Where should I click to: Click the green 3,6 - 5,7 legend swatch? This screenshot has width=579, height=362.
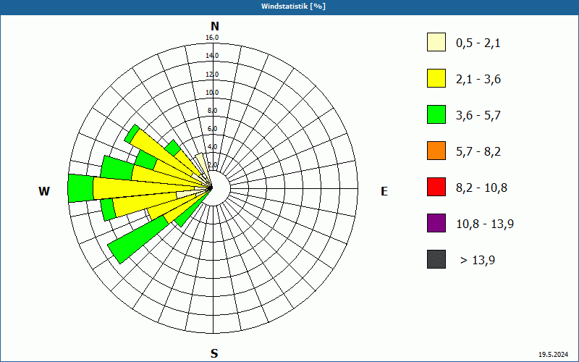pyautogui.click(x=436, y=114)
